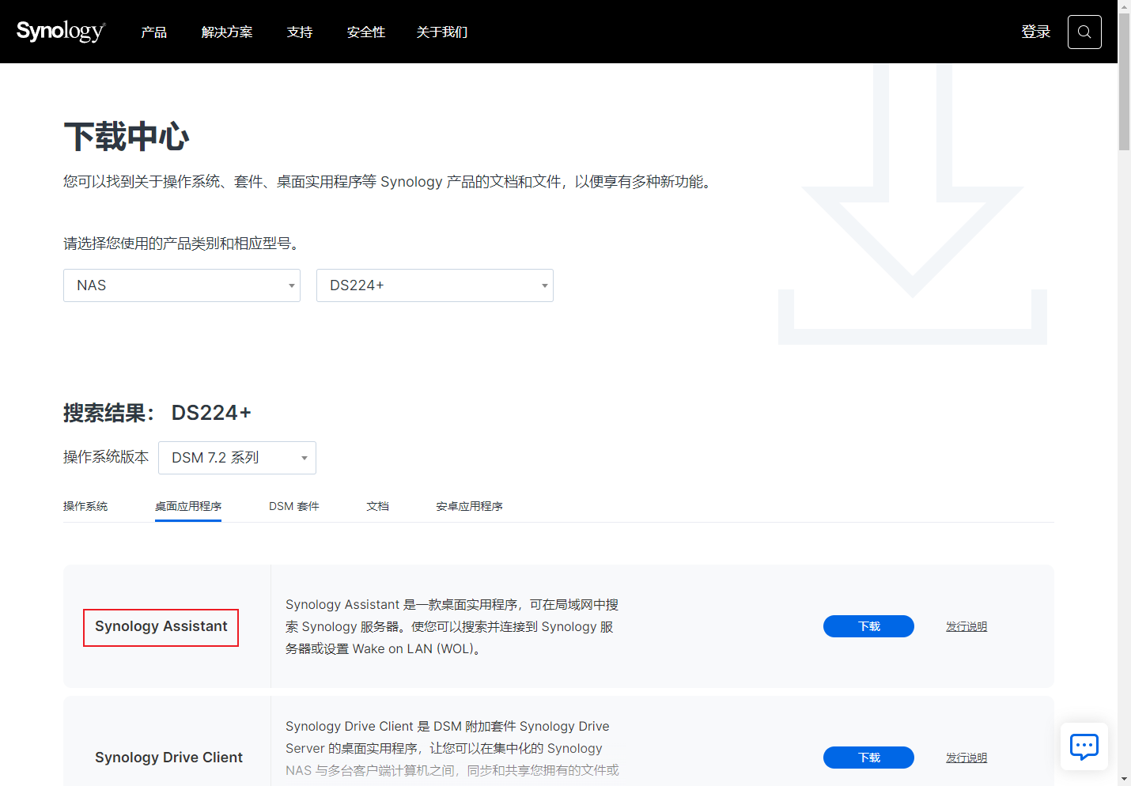Click the scrollbar up arrow
Screen dimensions: 1131x786
tap(1124, 6)
